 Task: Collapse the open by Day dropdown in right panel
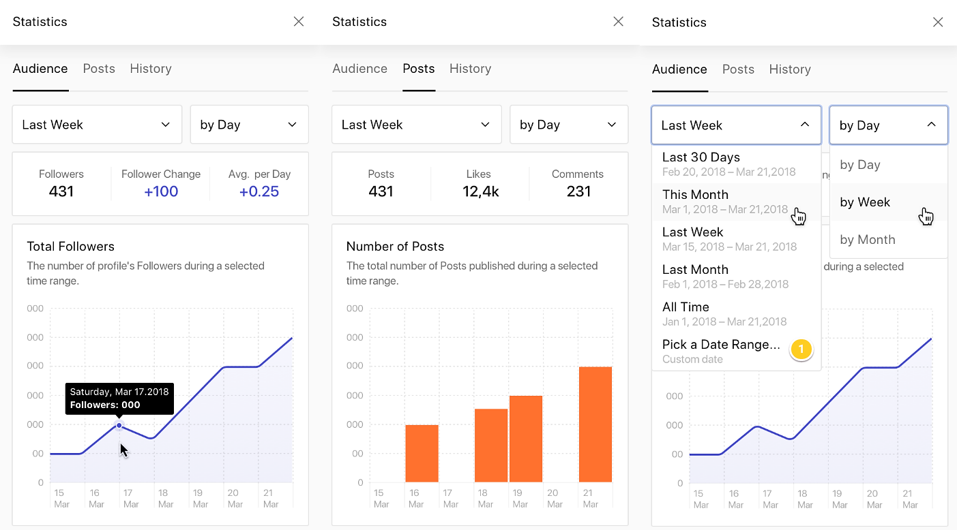888,125
